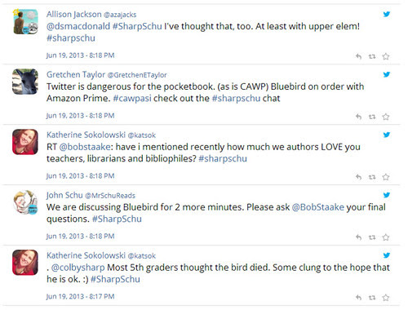Reply to Allison Jackson's tweet
The height and width of the screenshot is (310, 408).
tap(358, 56)
